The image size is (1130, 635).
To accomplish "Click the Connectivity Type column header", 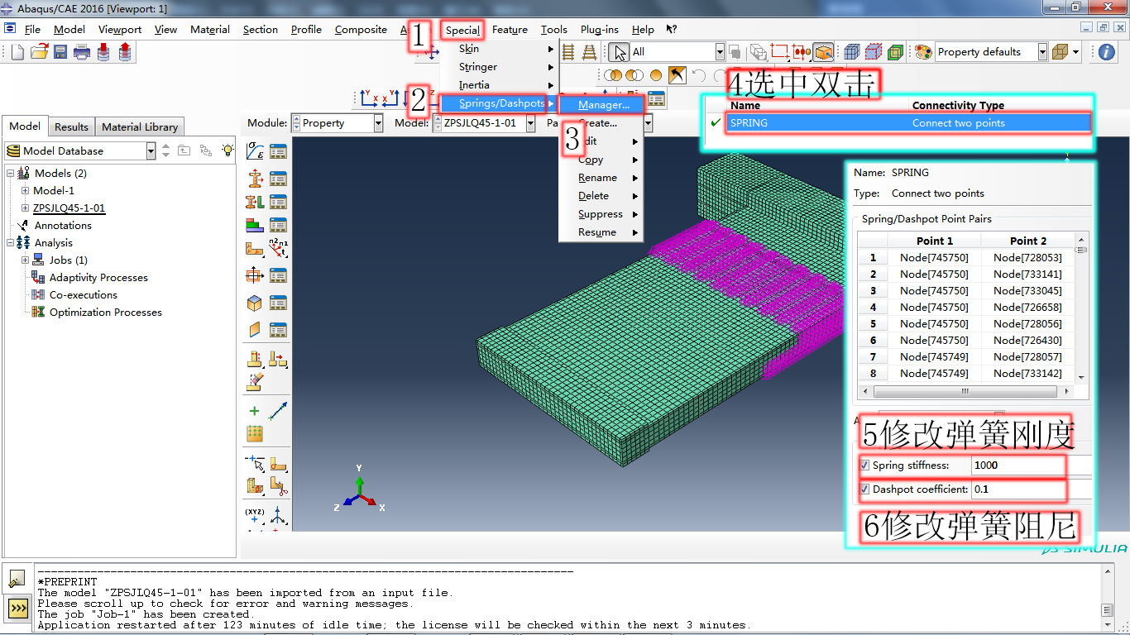I will coord(958,106).
